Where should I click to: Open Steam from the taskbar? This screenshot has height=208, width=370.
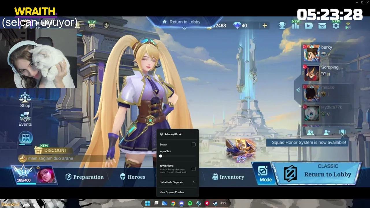tap(215, 203)
